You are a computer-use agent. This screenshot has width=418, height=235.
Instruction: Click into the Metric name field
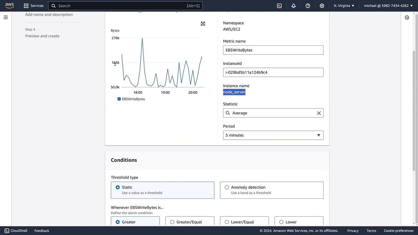tap(273, 50)
